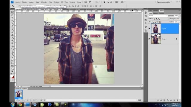Switch to the Estilos tab
The height and width of the screenshot is (107, 191).
pyautogui.click(x=162, y=11)
